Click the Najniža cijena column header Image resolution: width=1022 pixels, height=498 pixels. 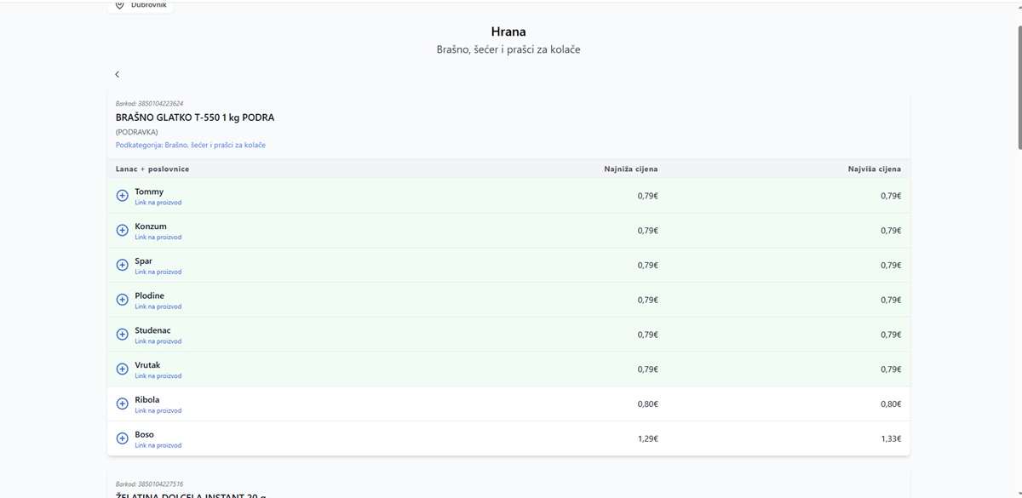click(x=631, y=169)
